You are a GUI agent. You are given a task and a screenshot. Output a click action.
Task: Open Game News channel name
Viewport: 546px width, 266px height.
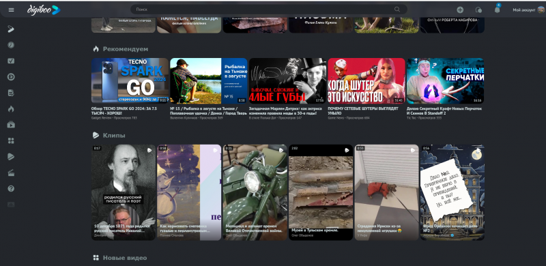tap(336, 118)
